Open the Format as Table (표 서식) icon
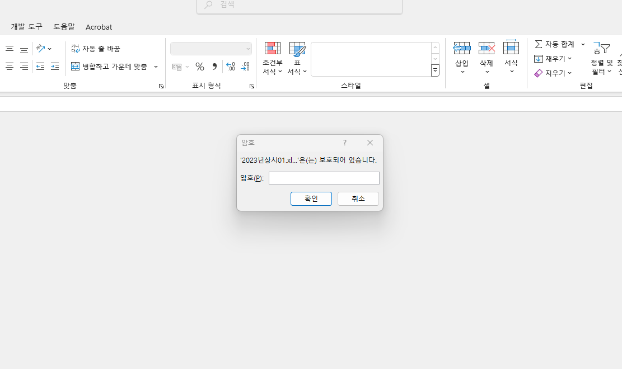The height and width of the screenshot is (369, 622). coord(297,49)
